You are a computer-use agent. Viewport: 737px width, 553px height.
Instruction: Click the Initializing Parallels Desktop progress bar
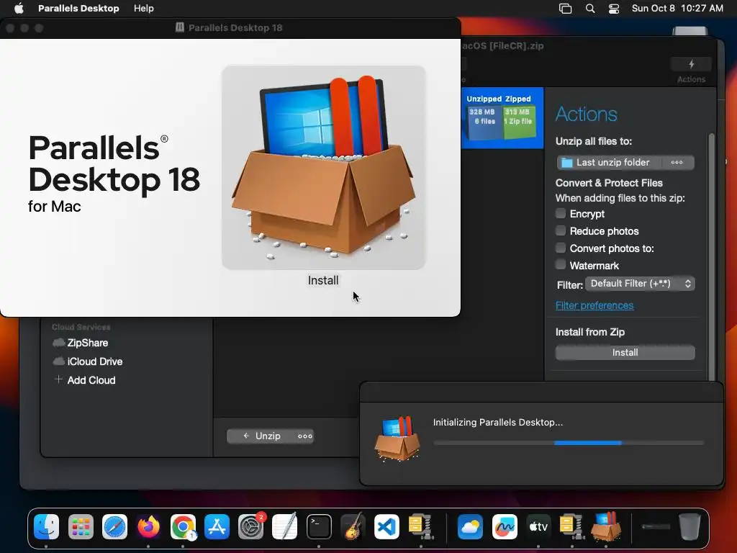(569, 443)
